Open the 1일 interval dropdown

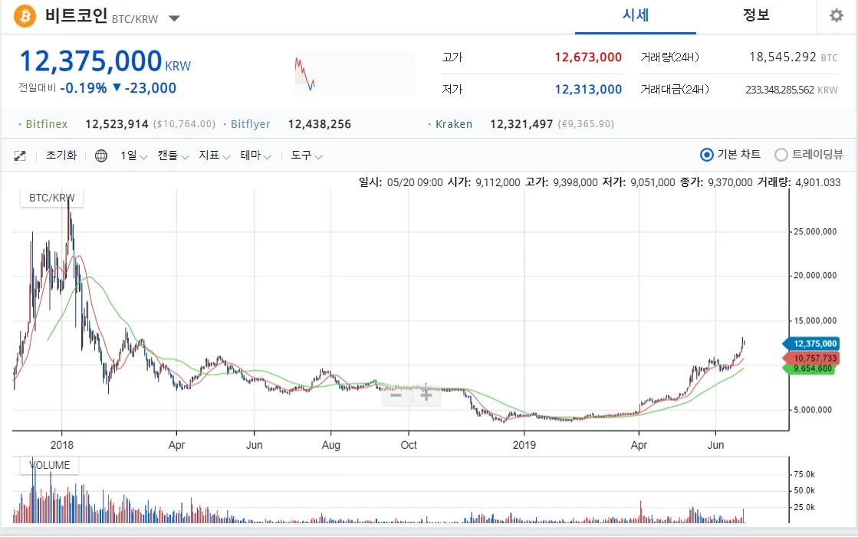133,156
